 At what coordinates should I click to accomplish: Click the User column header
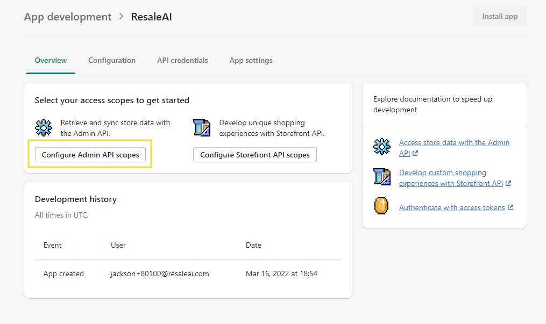click(x=118, y=245)
